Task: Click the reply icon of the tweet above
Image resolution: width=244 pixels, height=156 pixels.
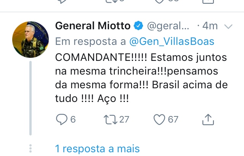Action: point(62,2)
